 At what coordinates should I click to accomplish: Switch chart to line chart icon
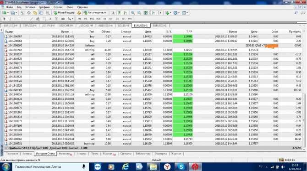tap(126, 13)
